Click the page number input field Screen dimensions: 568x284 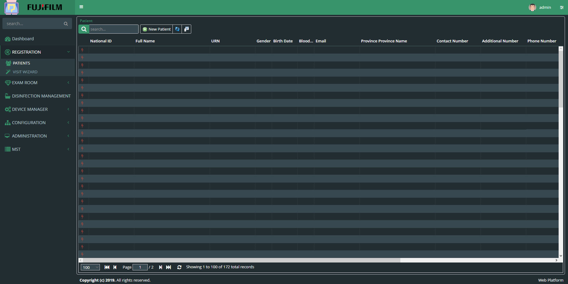140,267
